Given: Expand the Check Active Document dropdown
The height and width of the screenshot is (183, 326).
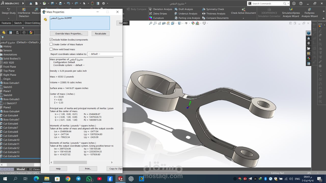Looking at the screenshot, I should (x=243, y=18).
